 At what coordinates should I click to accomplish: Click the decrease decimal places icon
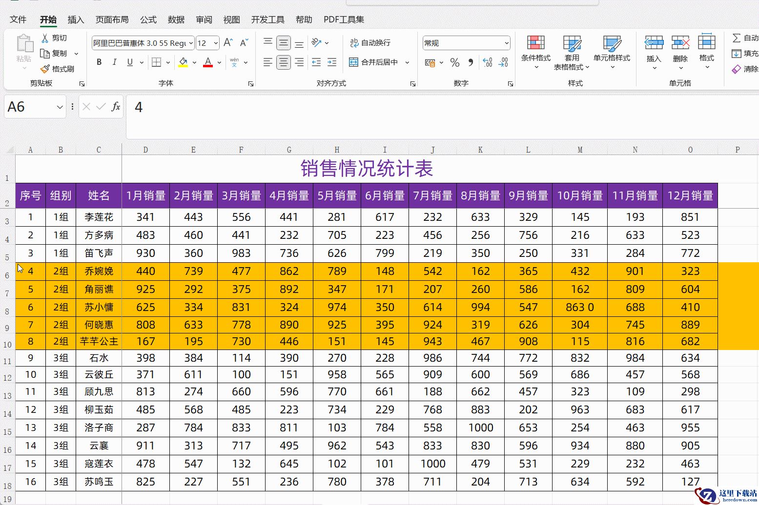(x=503, y=62)
